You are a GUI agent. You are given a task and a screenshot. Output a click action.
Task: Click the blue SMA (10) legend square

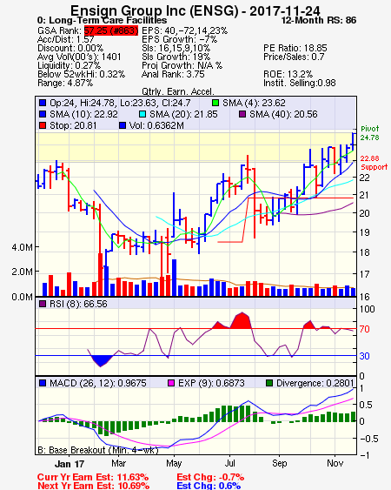43,114
